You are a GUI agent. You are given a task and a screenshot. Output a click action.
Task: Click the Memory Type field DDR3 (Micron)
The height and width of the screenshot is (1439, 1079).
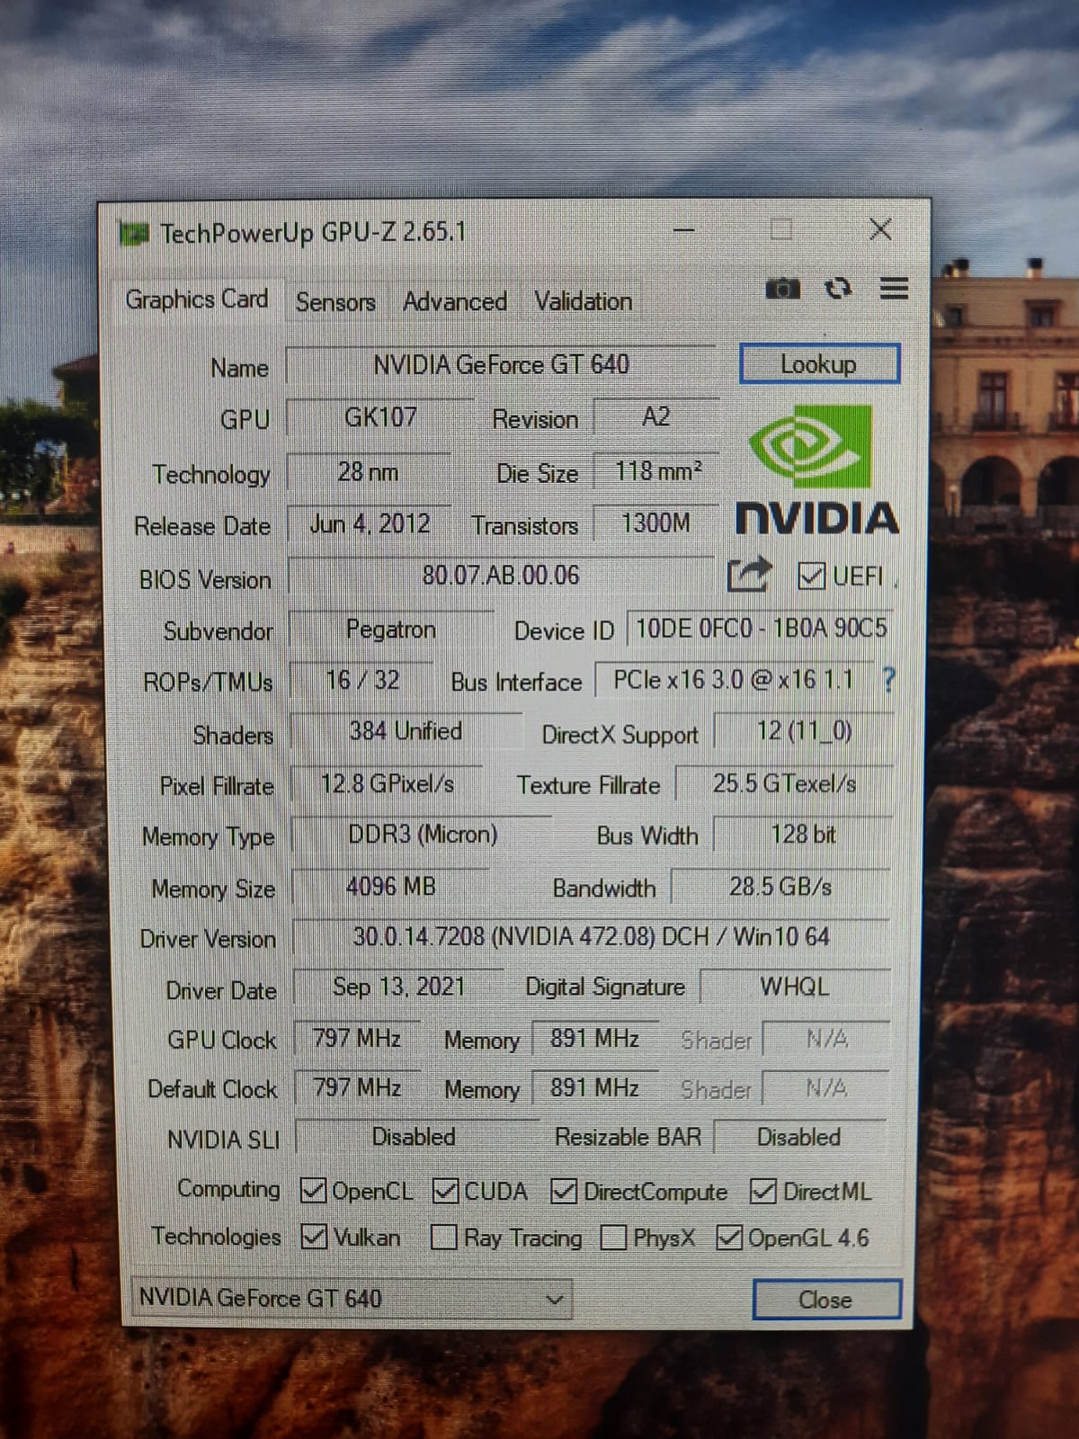pos(422,835)
